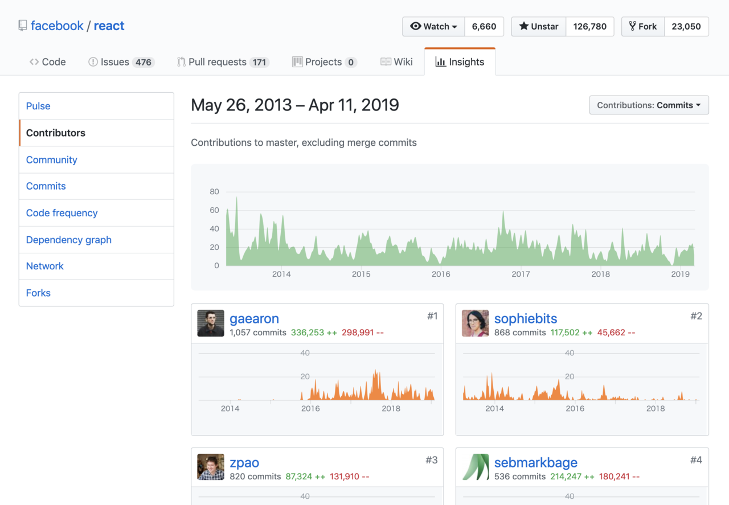Image resolution: width=729 pixels, height=505 pixels.
Task: Click zpao's profile avatar
Action: pyautogui.click(x=211, y=467)
